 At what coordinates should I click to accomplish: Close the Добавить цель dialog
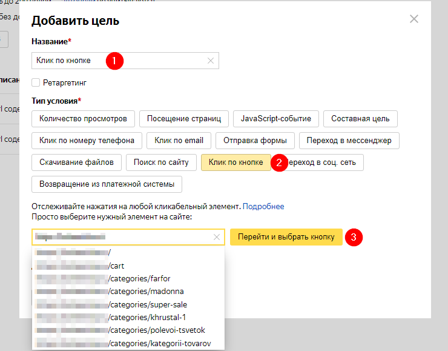[x=414, y=19]
